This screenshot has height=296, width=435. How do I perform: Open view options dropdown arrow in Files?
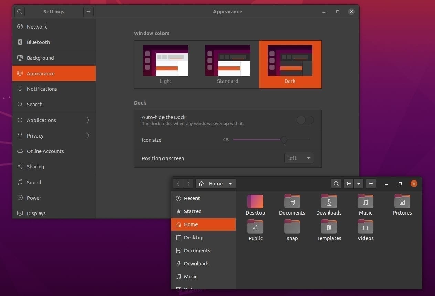(359, 184)
